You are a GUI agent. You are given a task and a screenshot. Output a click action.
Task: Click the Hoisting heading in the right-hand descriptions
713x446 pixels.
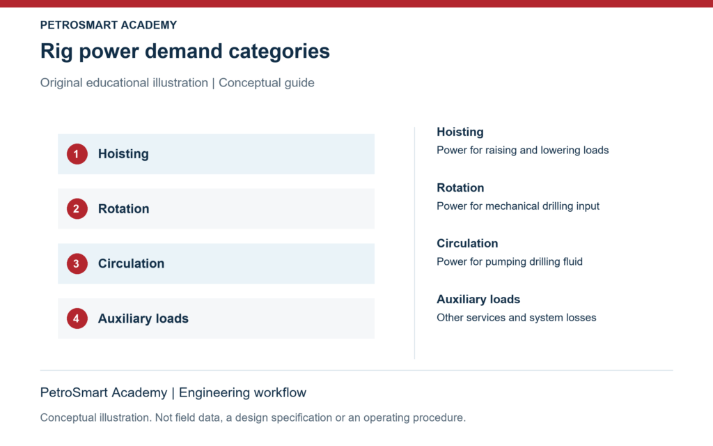tap(460, 132)
